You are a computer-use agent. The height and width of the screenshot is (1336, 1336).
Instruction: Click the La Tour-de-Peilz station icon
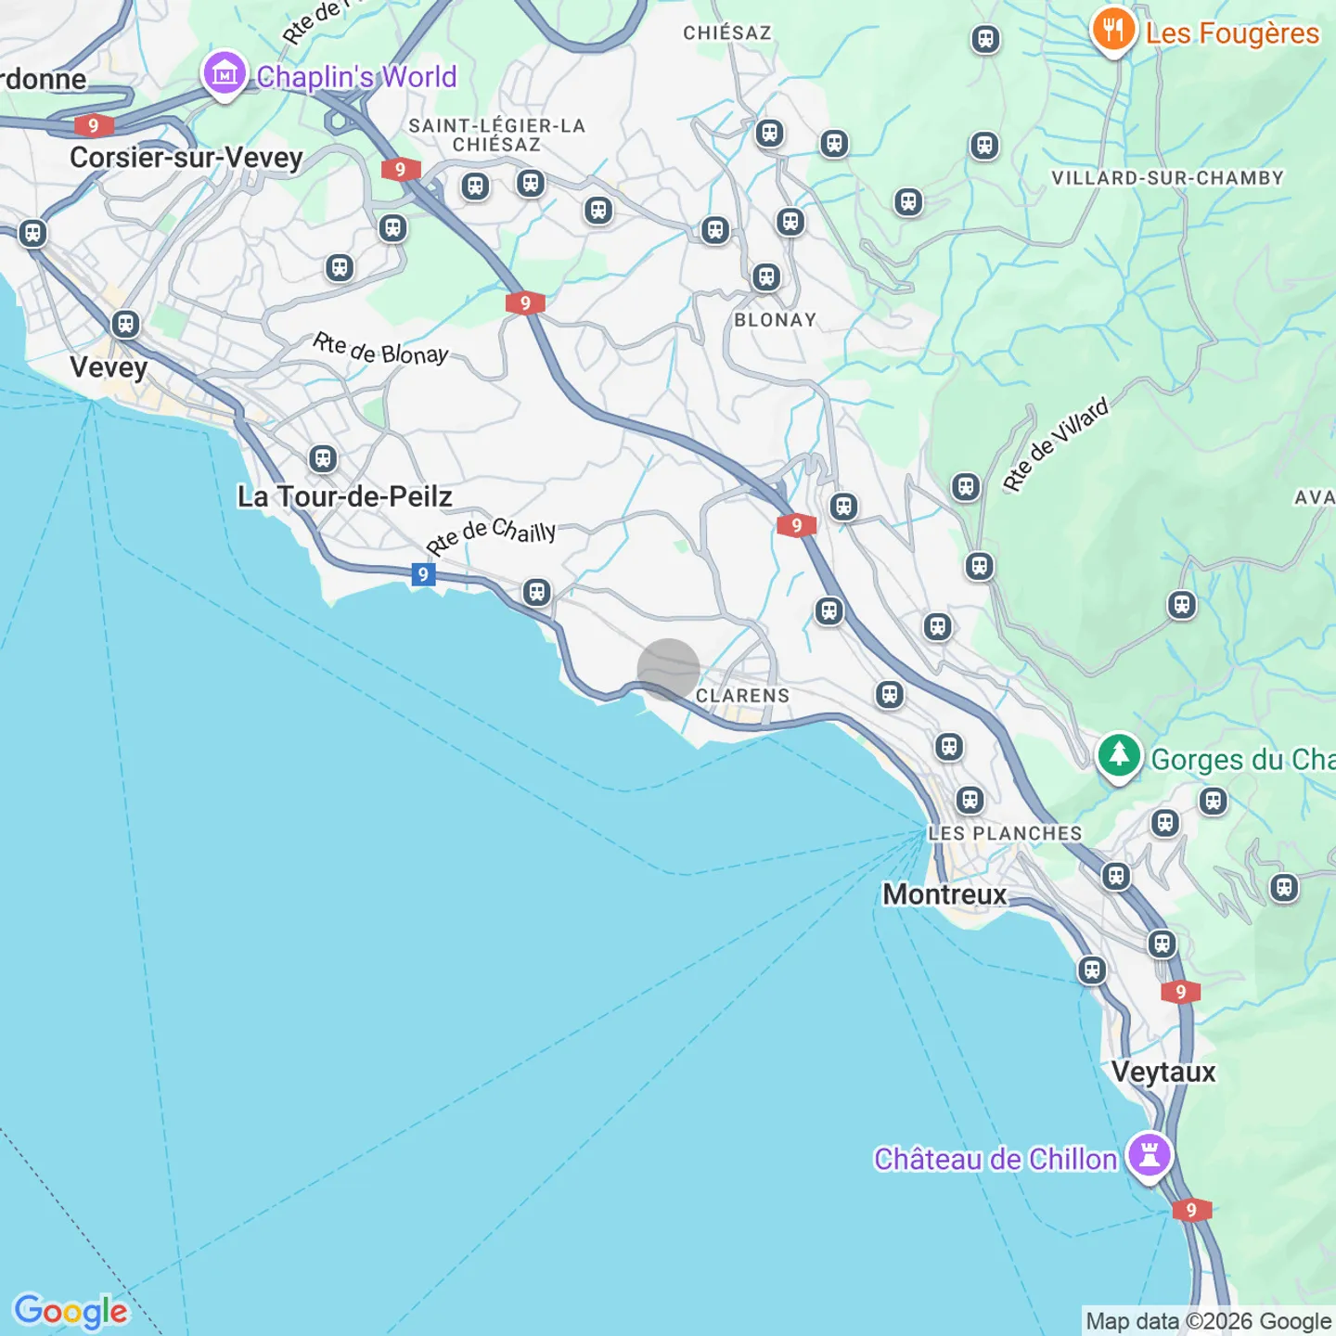[323, 458]
